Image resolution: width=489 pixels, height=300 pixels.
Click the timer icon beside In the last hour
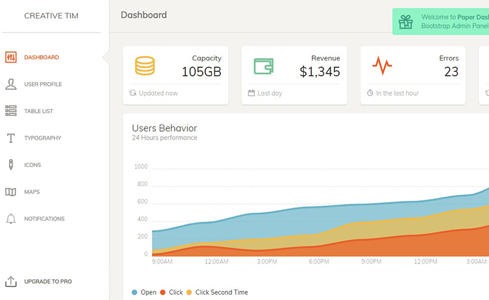(x=370, y=93)
